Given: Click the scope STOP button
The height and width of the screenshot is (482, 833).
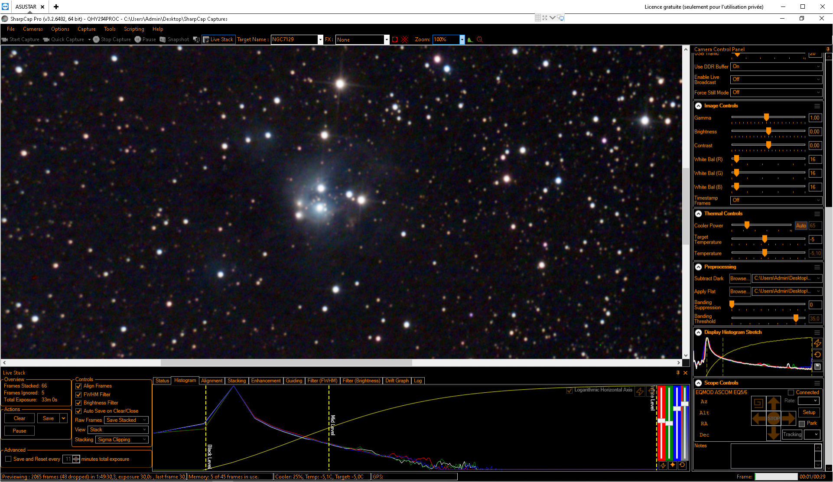Looking at the screenshot, I should pos(774,418).
